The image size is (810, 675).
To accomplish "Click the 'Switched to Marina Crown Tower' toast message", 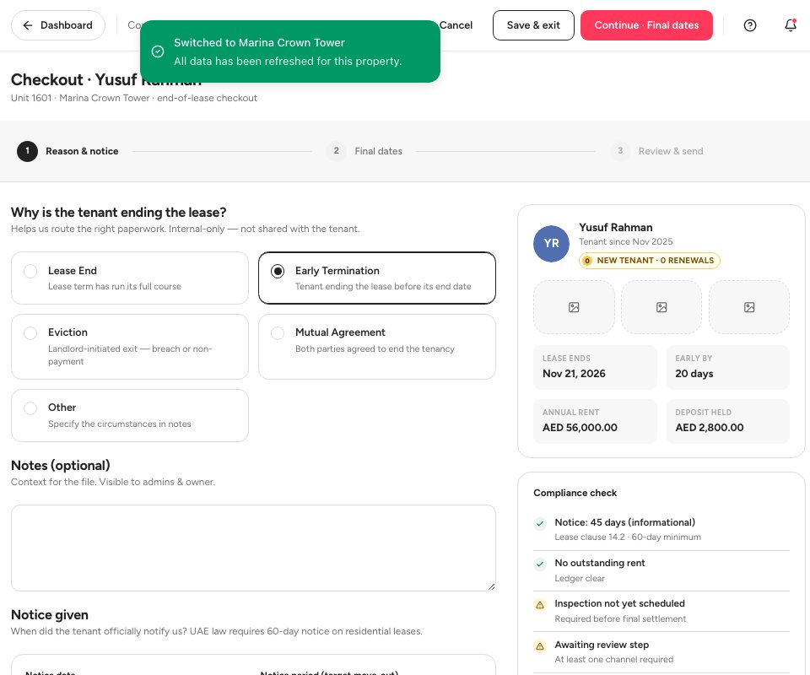I will pos(259,43).
